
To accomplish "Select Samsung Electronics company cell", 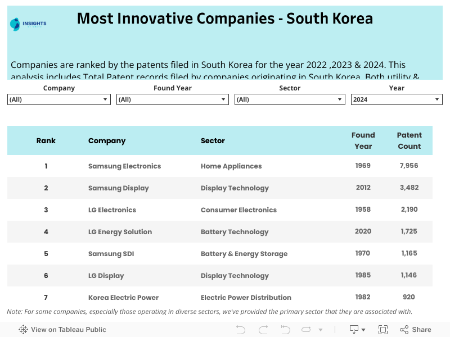I will (x=124, y=166).
